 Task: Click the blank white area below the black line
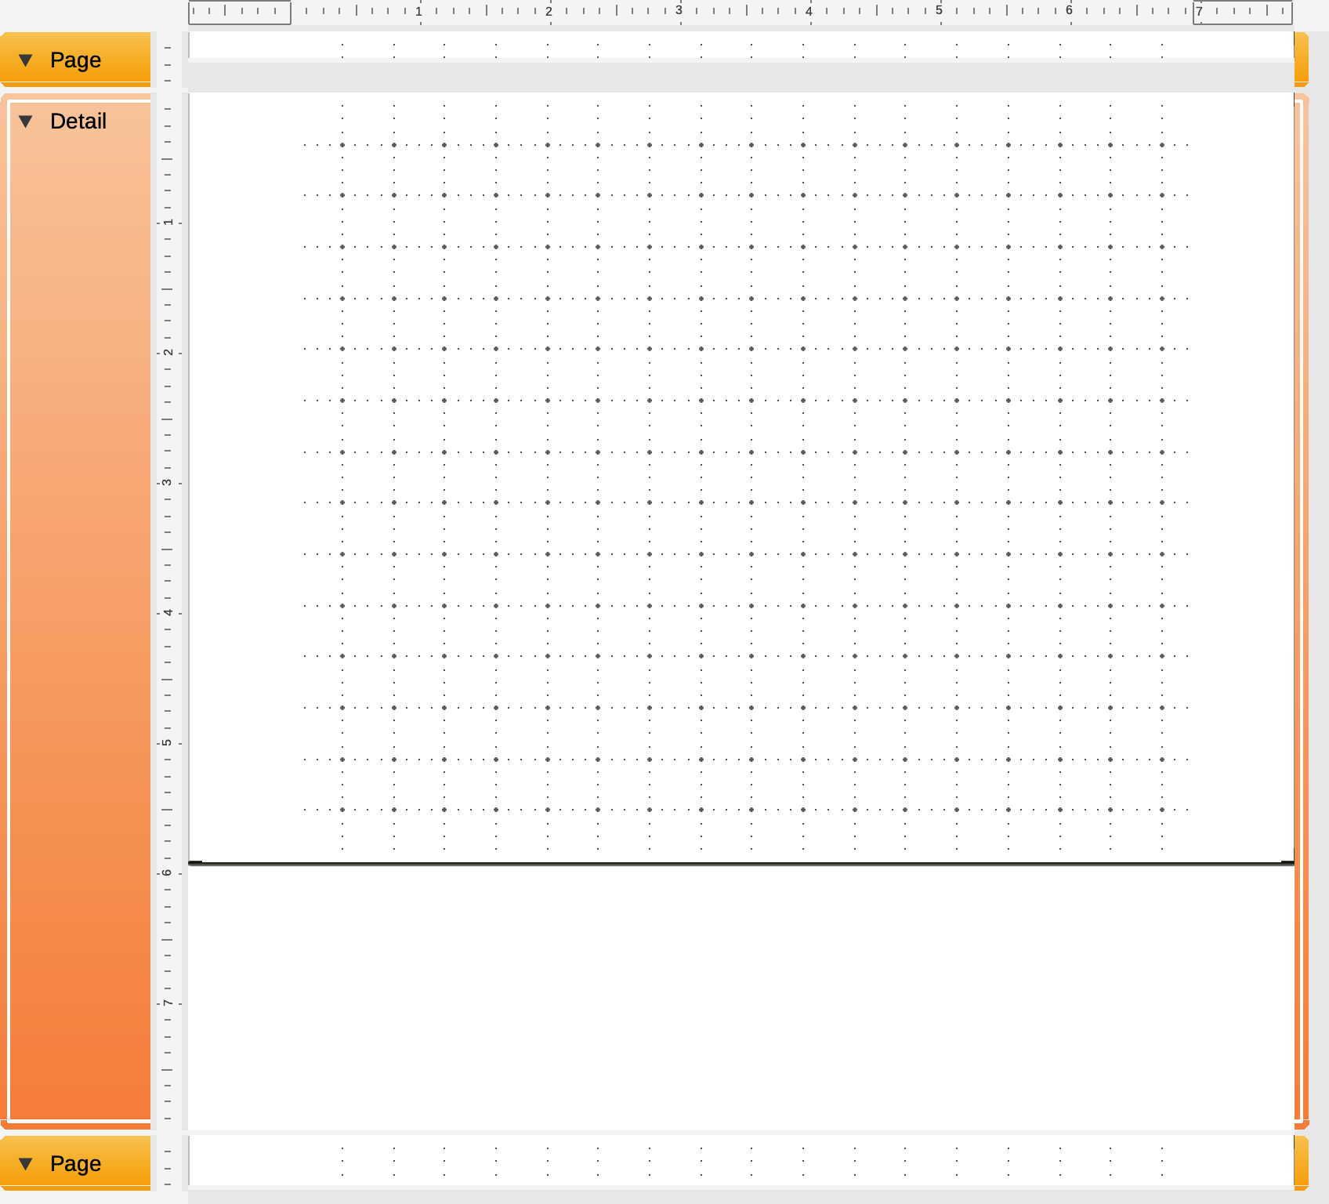point(741,995)
